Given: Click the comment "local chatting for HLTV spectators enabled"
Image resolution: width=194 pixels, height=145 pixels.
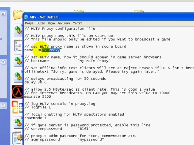Looking at the screenshot, I should (74, 114).
